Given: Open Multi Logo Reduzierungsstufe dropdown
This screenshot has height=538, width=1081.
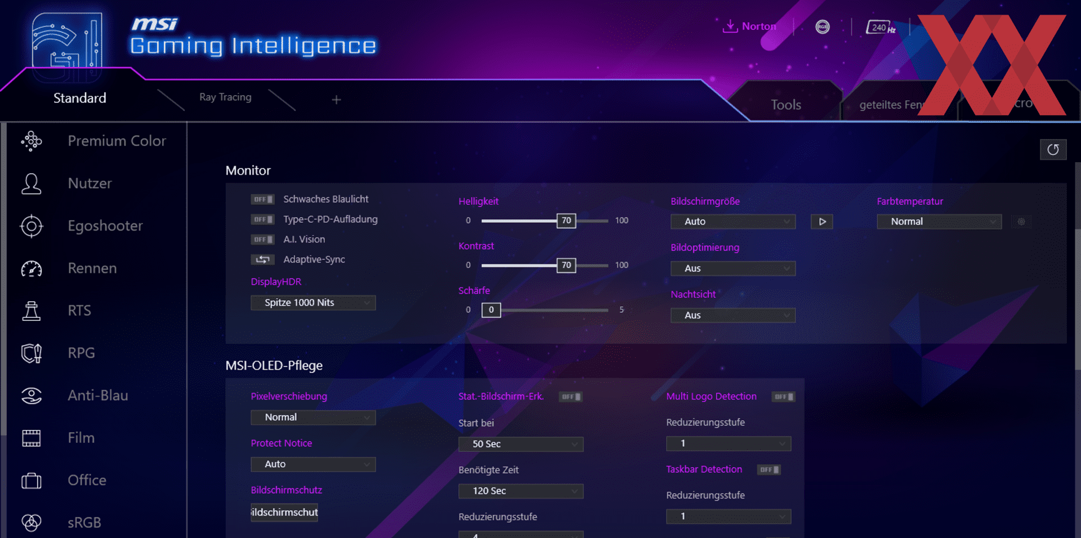Looking at the screenshot, I should (729, 443).
